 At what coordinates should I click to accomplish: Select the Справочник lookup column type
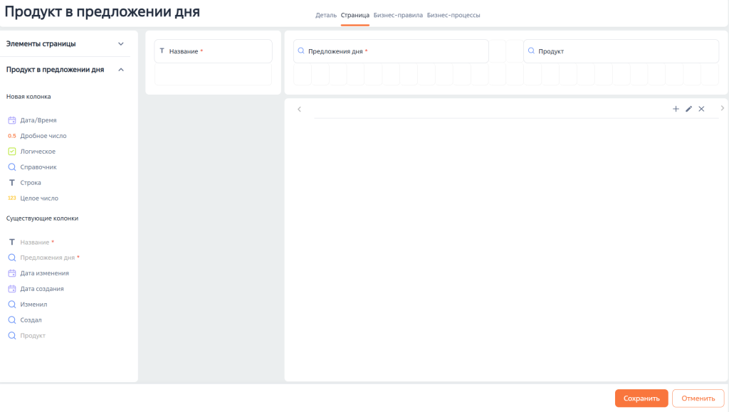[38, 167]
